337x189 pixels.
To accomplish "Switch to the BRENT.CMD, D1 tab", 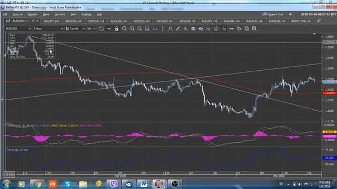I will click(x=301, y=21).
